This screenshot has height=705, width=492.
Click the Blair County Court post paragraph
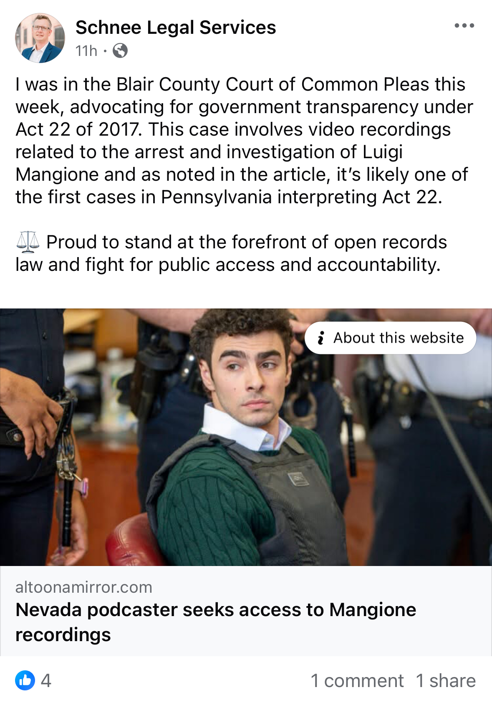(x=245, y=141)
